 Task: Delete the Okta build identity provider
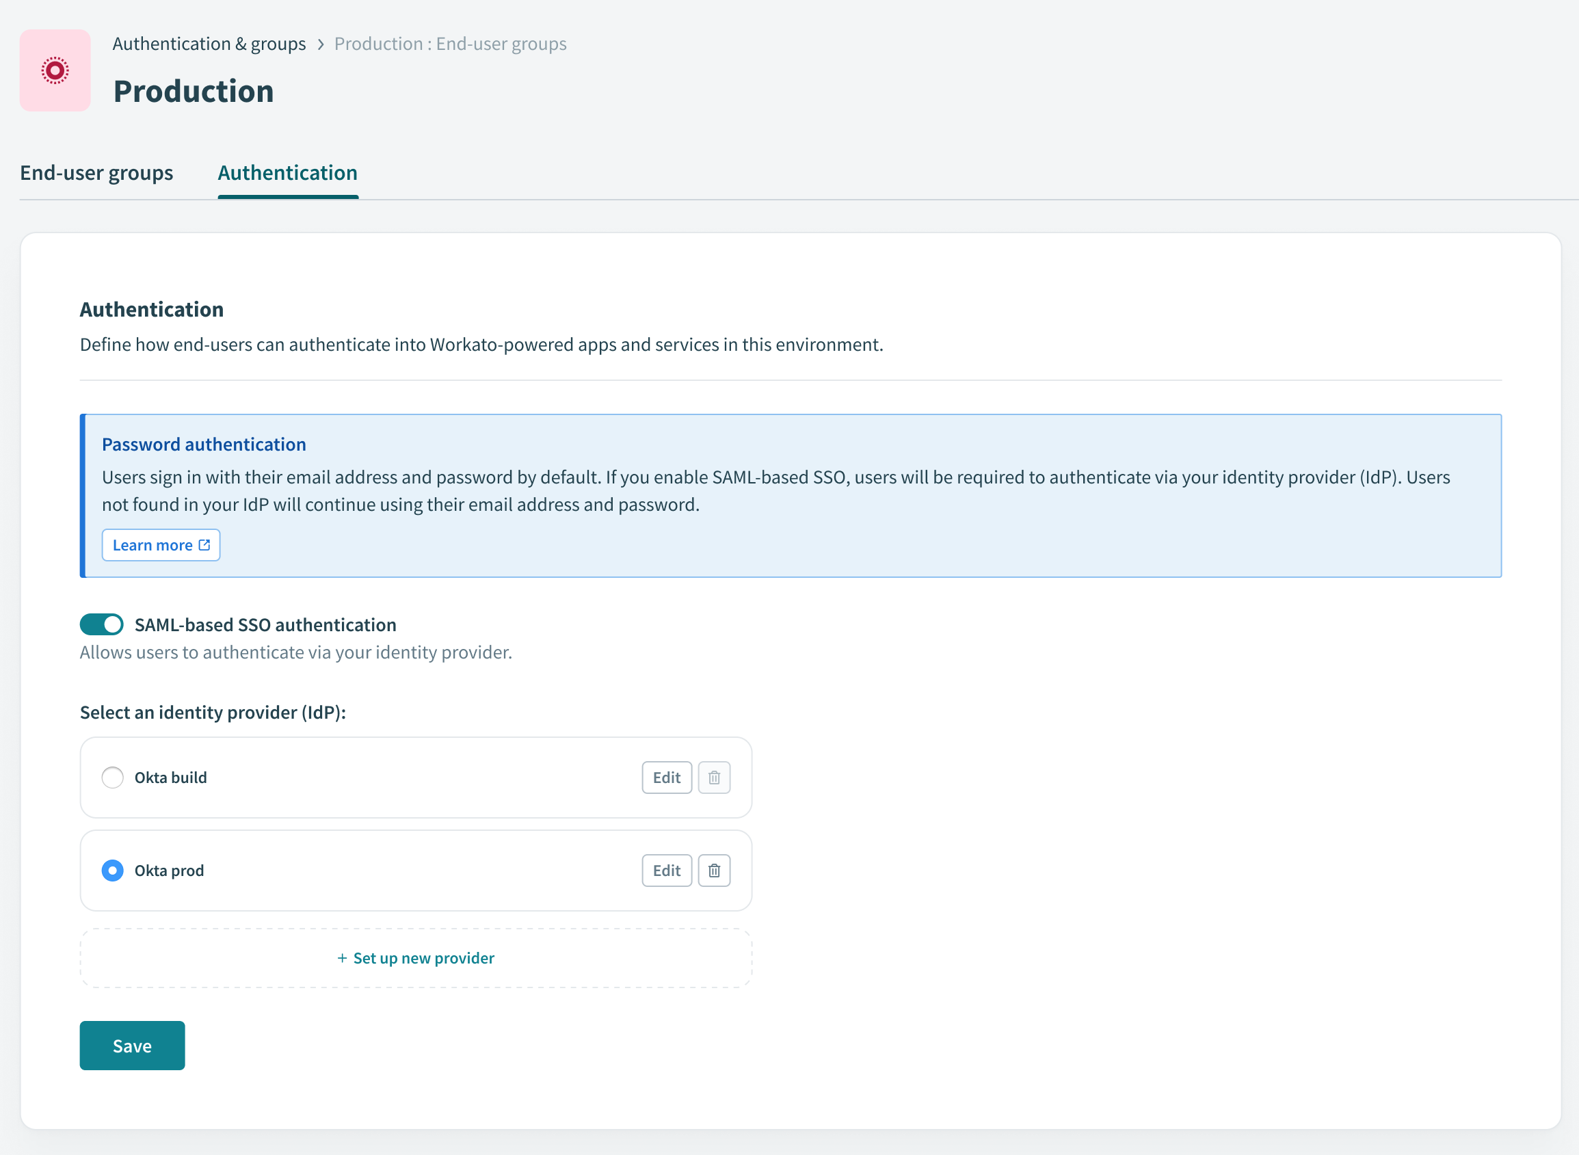pos(714,777)
